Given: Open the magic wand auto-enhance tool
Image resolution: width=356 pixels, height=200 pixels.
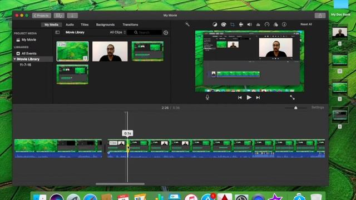Looking at the screenshot, I should (187, 24).
